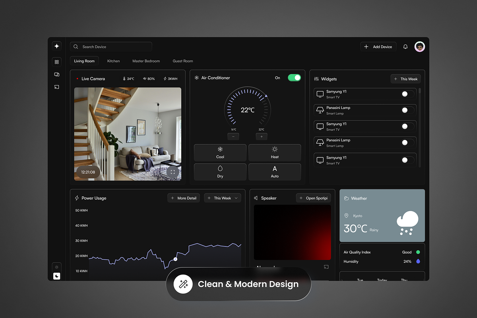Viewport: 477px width, 318px height.
Task: Switch to the Kitchen tab
Action: tap(113, 61)
